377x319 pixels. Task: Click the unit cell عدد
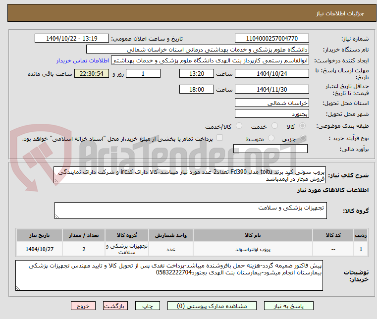click(x=171, y=249)
